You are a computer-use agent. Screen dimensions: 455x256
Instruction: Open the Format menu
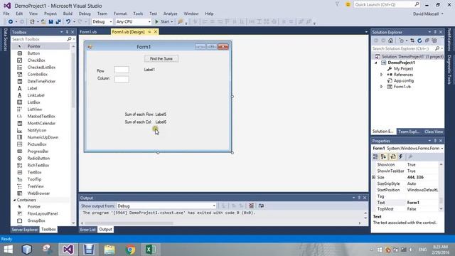(120, 14)
